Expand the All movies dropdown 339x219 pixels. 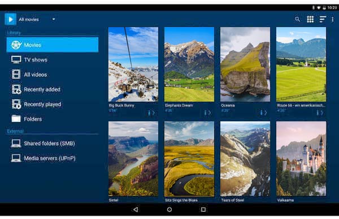tap(37, 19)
